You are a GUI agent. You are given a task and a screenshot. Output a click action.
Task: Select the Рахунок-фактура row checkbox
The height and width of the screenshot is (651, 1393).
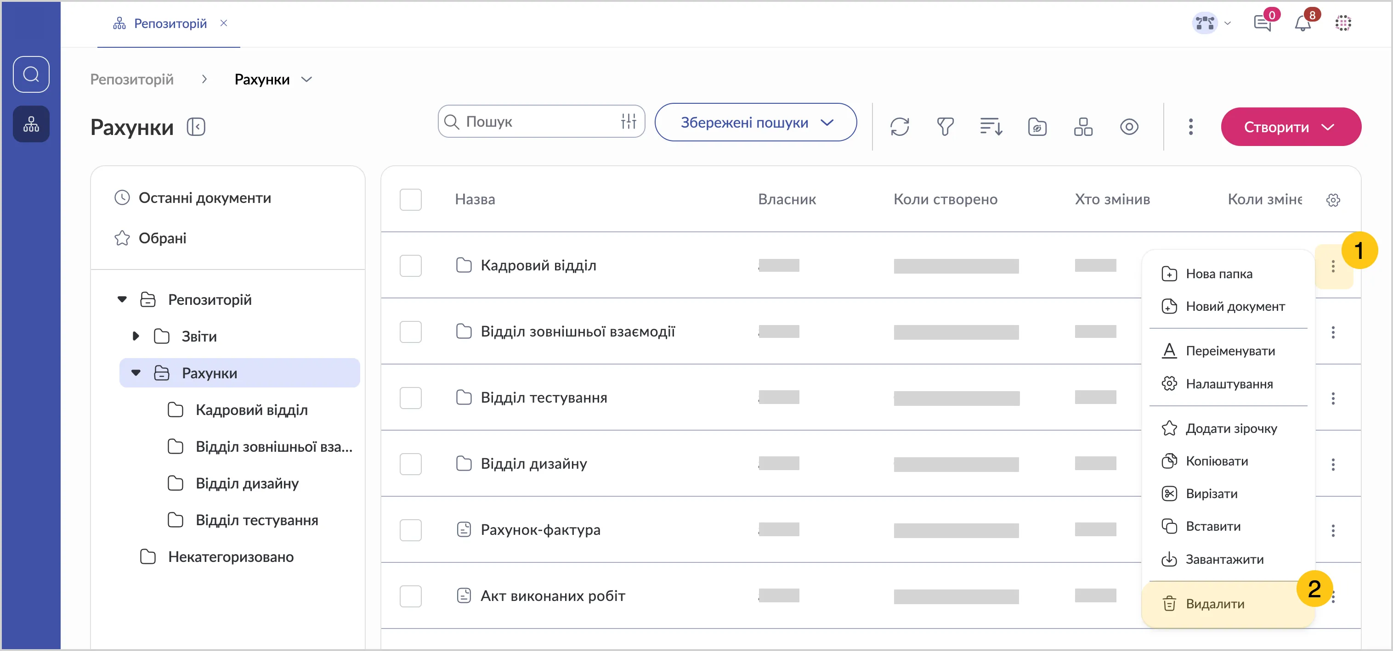tap(410, 530)
